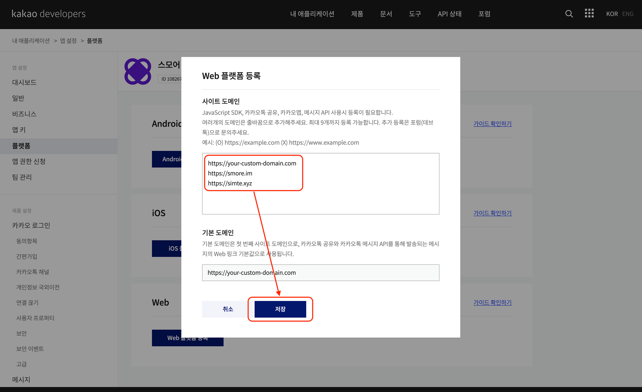
Task: Open 앱 키 sidebar item
Action: click(x=19, y=130)
